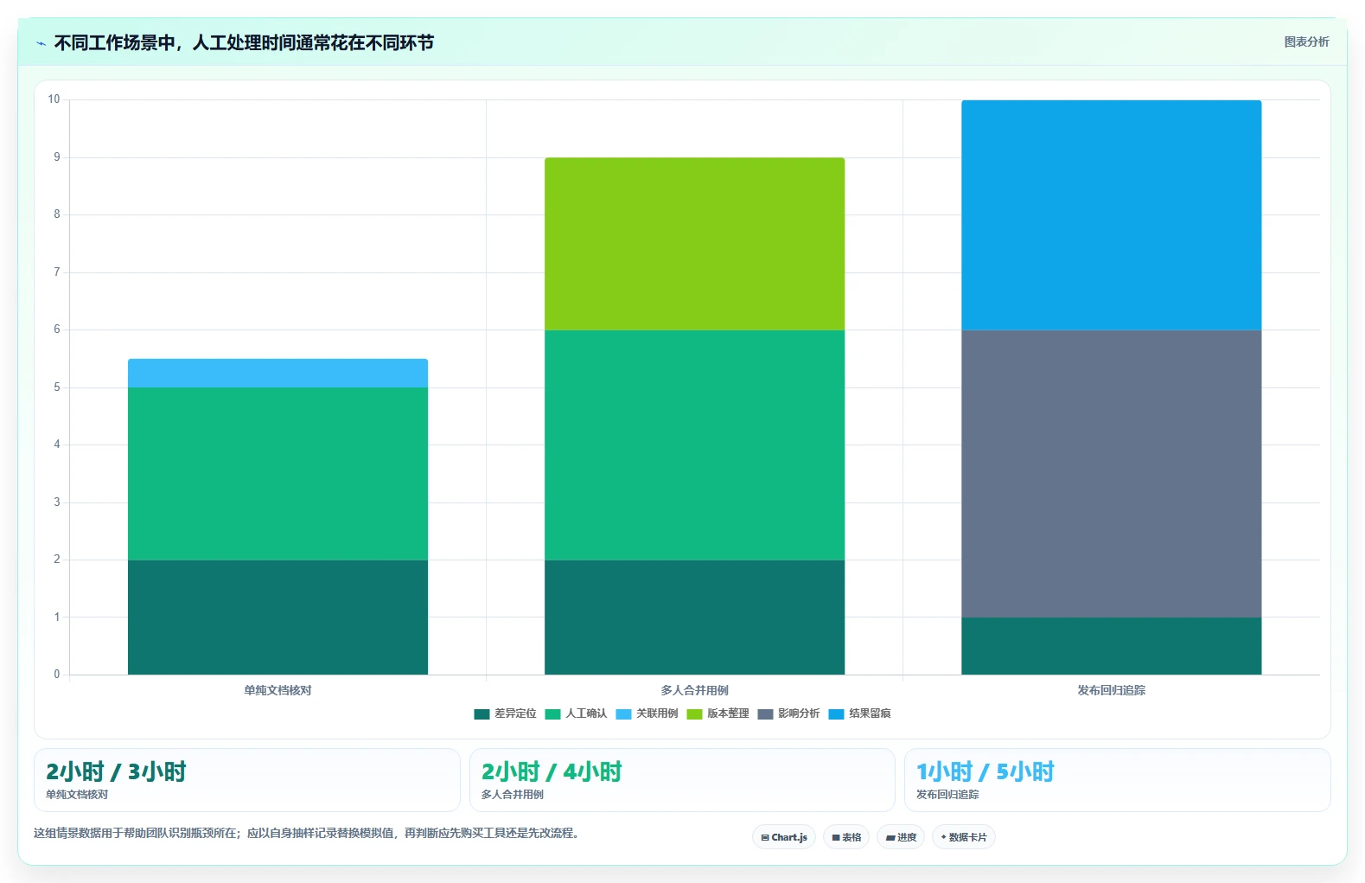Click the y-axis tick label 4

[57, 445]
